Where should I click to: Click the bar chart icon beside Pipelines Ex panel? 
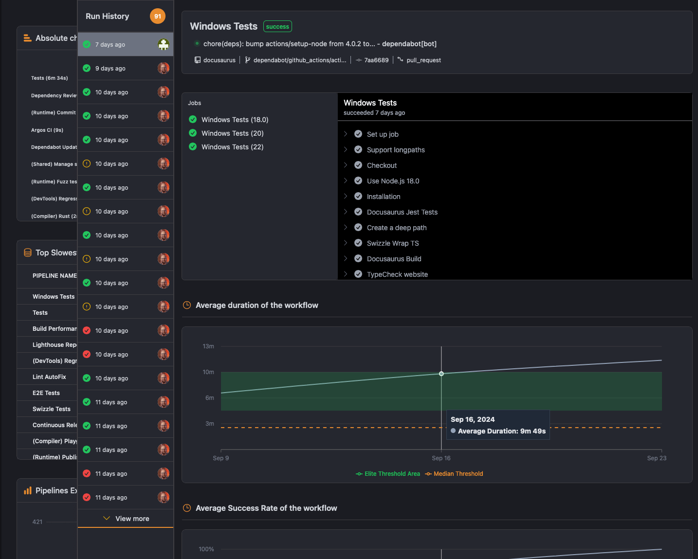(x=27, y=490)
